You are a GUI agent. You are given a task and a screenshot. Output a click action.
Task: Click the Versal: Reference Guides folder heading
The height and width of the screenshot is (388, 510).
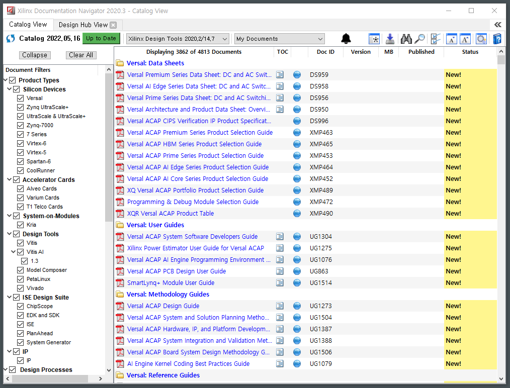[163, 375]
